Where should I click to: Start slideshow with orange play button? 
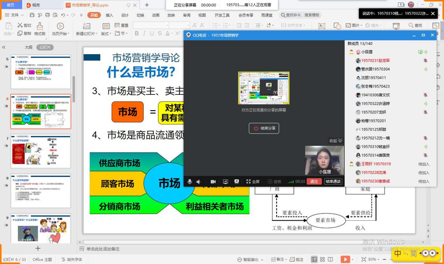tap(345, 259)
